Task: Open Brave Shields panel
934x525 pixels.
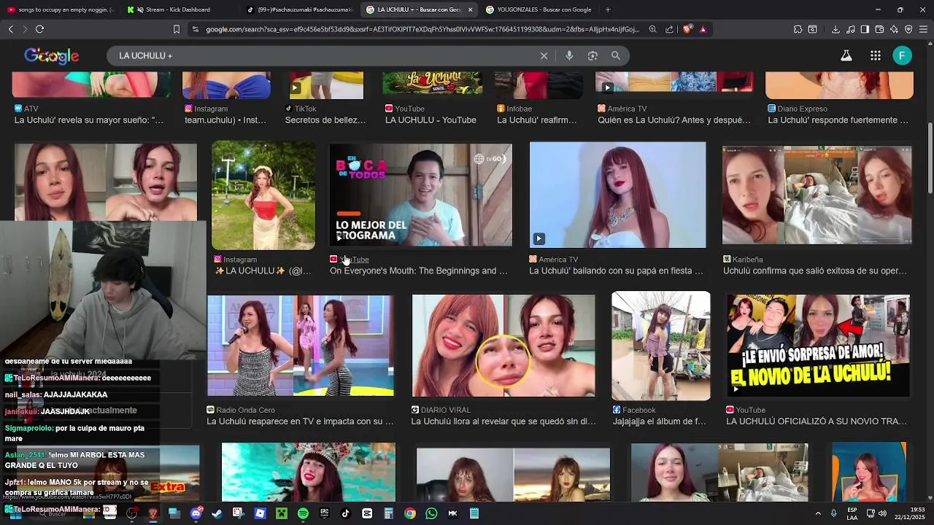Action: coord(687,29)
